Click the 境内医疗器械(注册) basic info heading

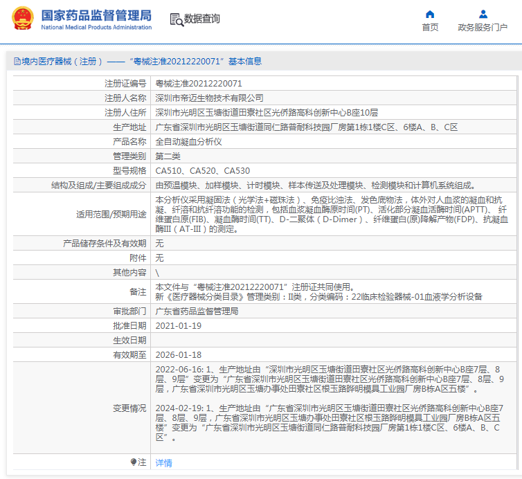click(x=141, y=61)
